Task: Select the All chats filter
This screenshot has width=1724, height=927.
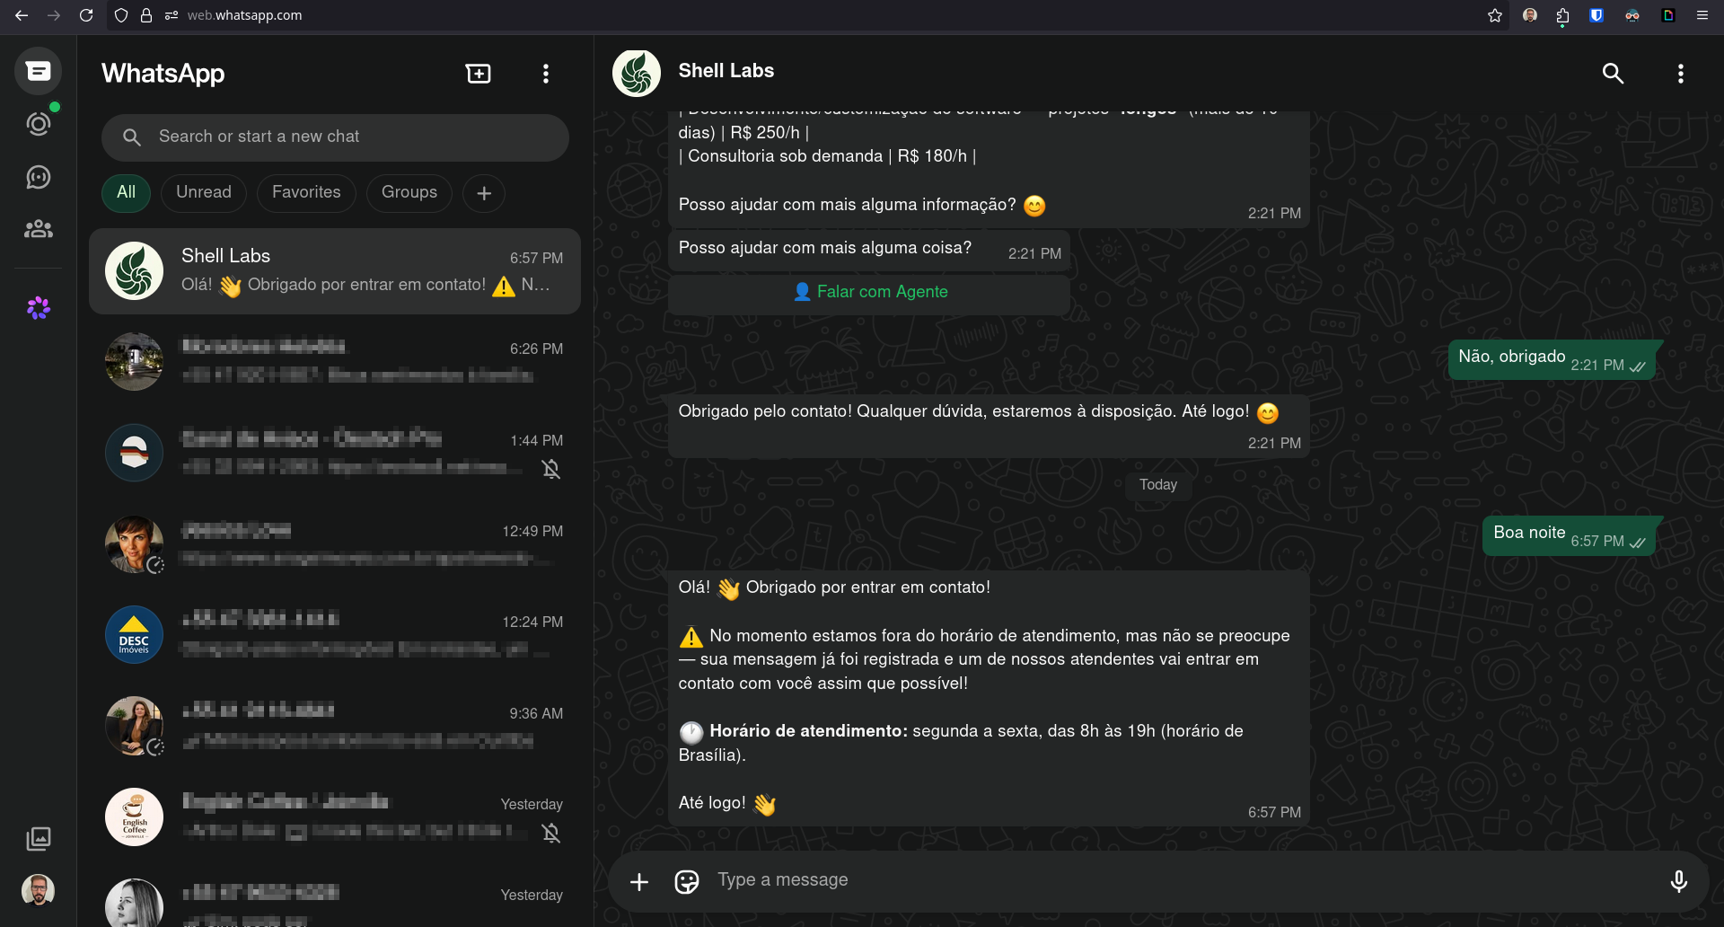Action: tap(126, 193)
